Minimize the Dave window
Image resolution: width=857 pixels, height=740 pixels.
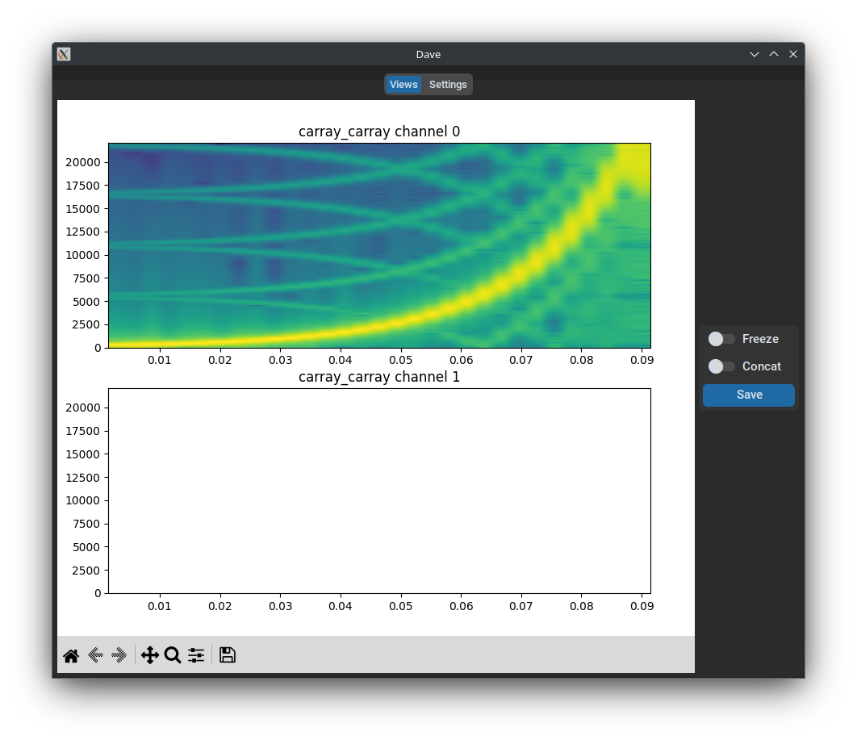(x=755, y=54)
